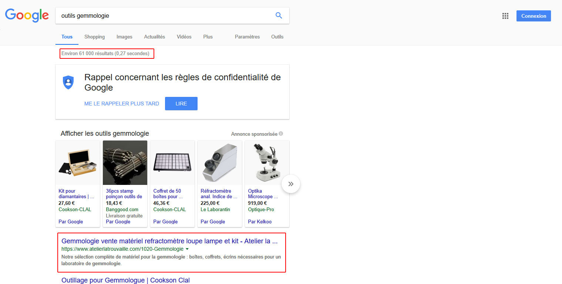Switch to the Shopping tab
The image size is (562, 284).
94,37
